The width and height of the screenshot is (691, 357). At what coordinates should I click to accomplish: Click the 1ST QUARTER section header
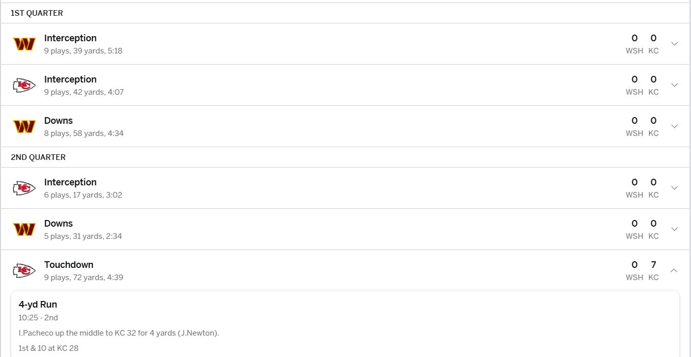coord(37,13)
